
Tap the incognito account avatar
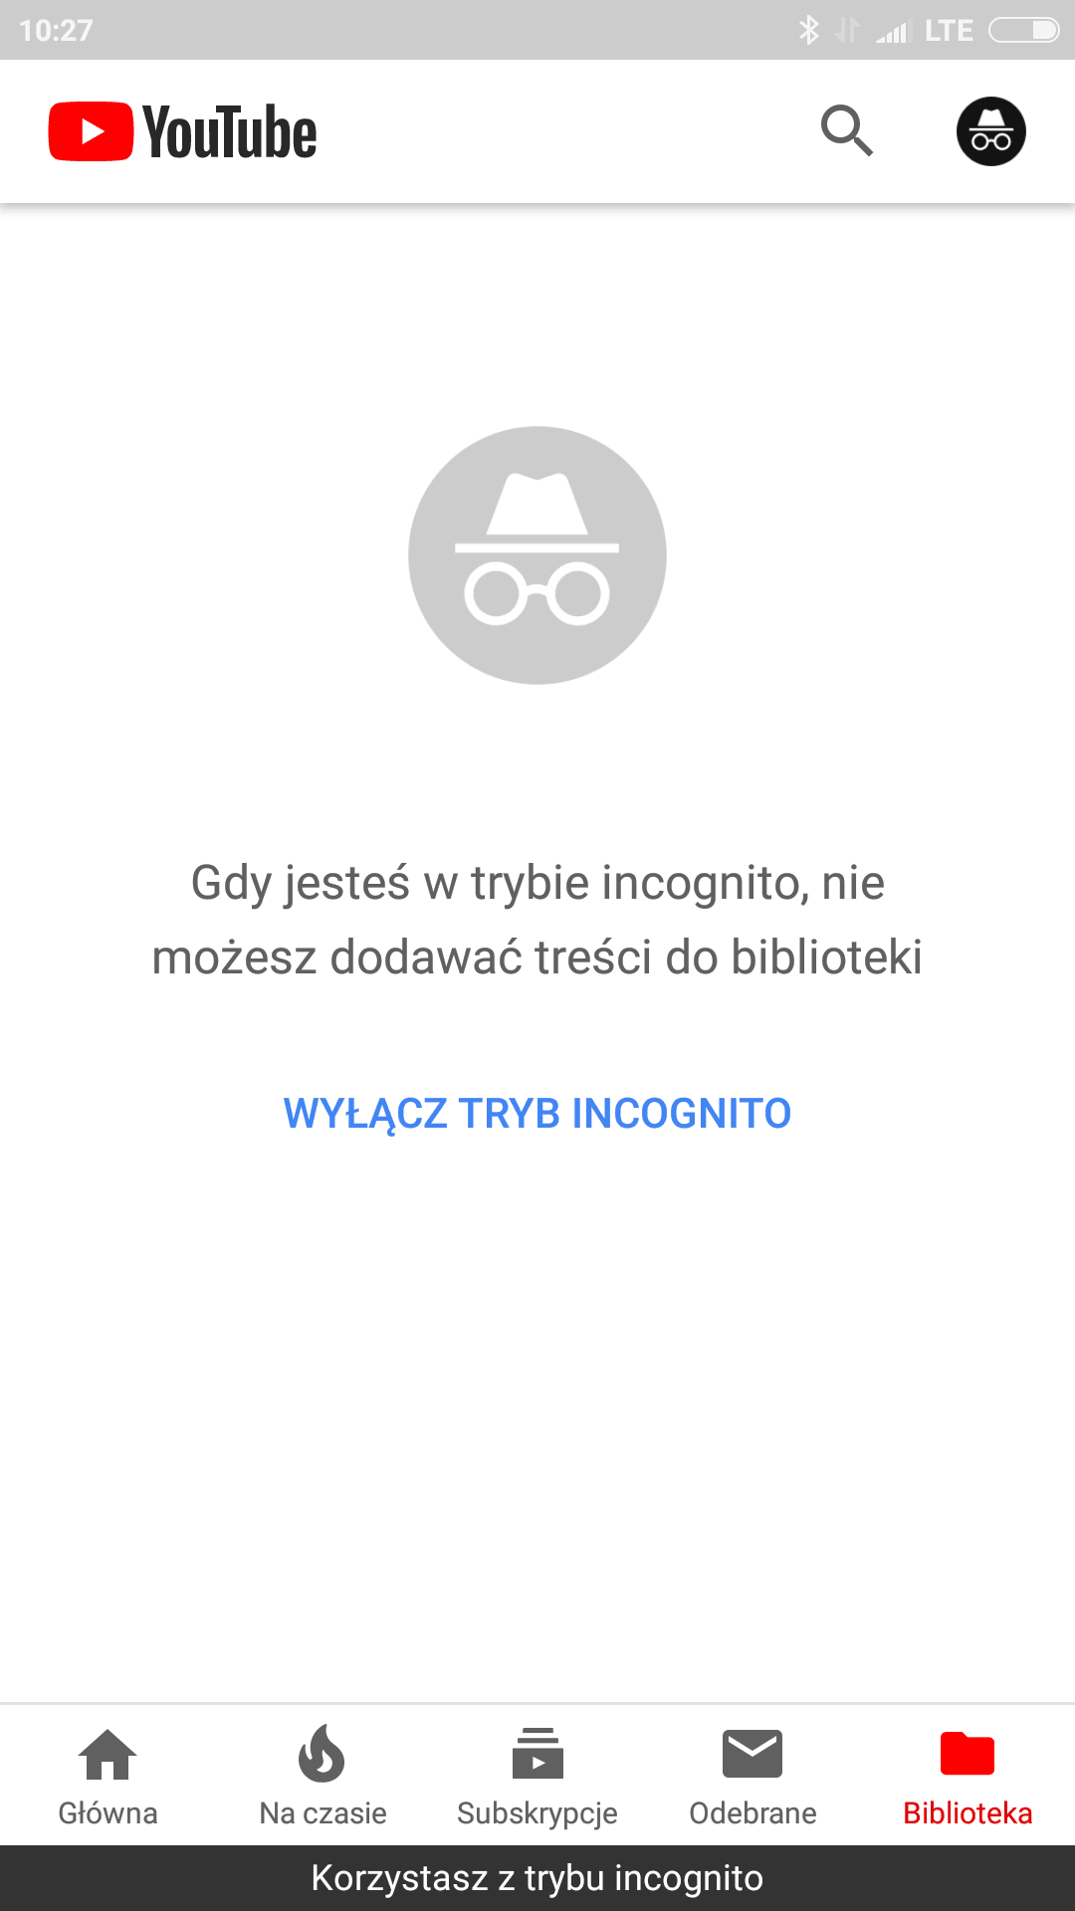[991, 131]
